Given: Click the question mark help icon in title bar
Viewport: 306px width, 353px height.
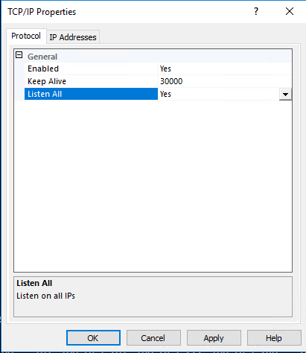Looking at the screenshot, I should click(256, 11).
